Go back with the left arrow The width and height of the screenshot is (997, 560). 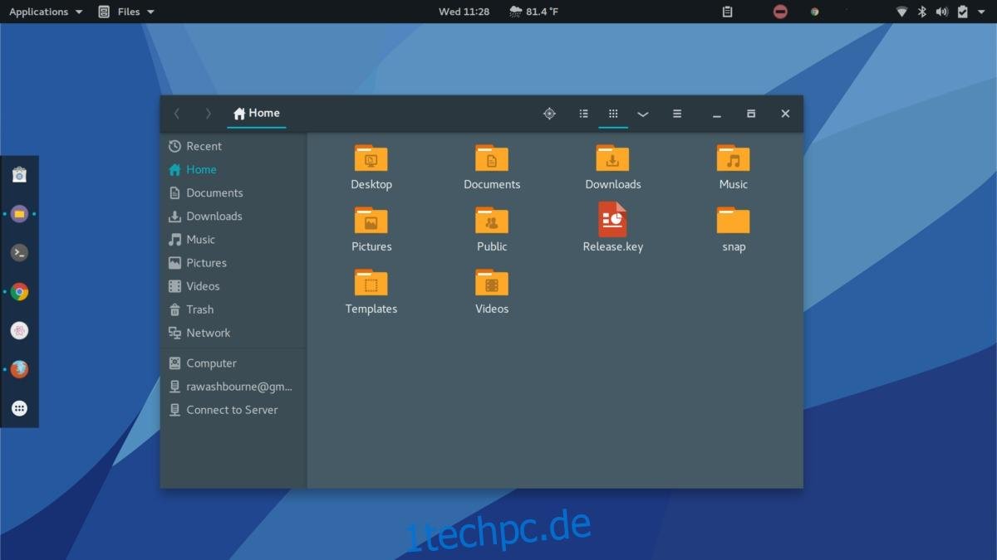click(176, 114)
